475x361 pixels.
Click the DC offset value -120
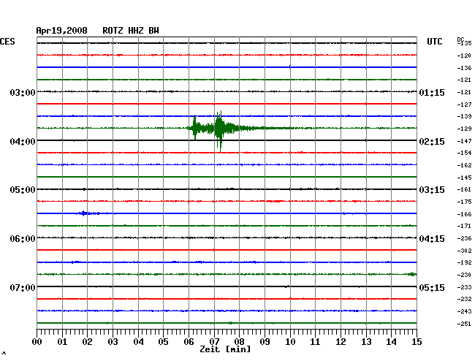click(464, 56)
